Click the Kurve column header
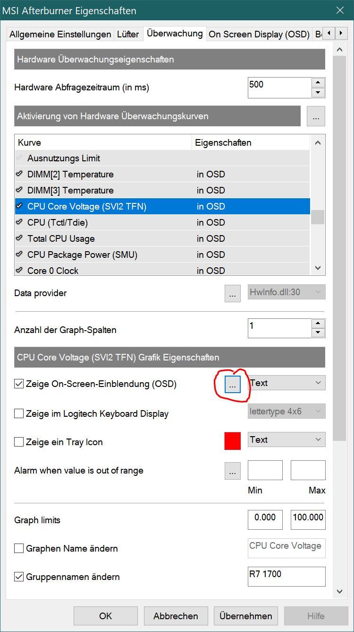The width and height of the screenshot is (354, 632). click(x=103, y=142)
